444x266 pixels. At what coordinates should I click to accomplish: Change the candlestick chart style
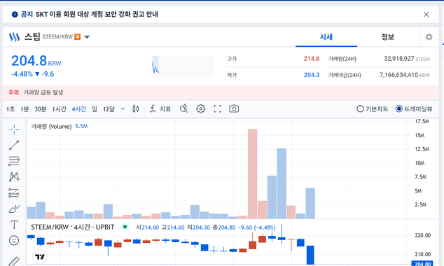[136, 109]
